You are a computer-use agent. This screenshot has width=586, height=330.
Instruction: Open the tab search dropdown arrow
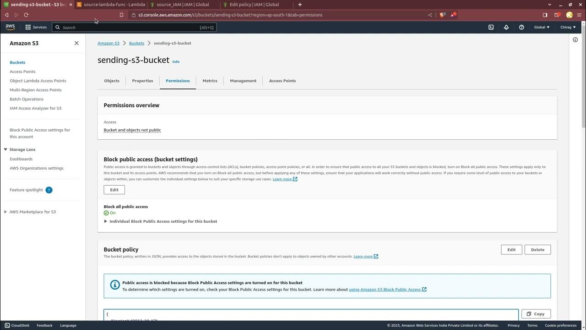(549, 5)
